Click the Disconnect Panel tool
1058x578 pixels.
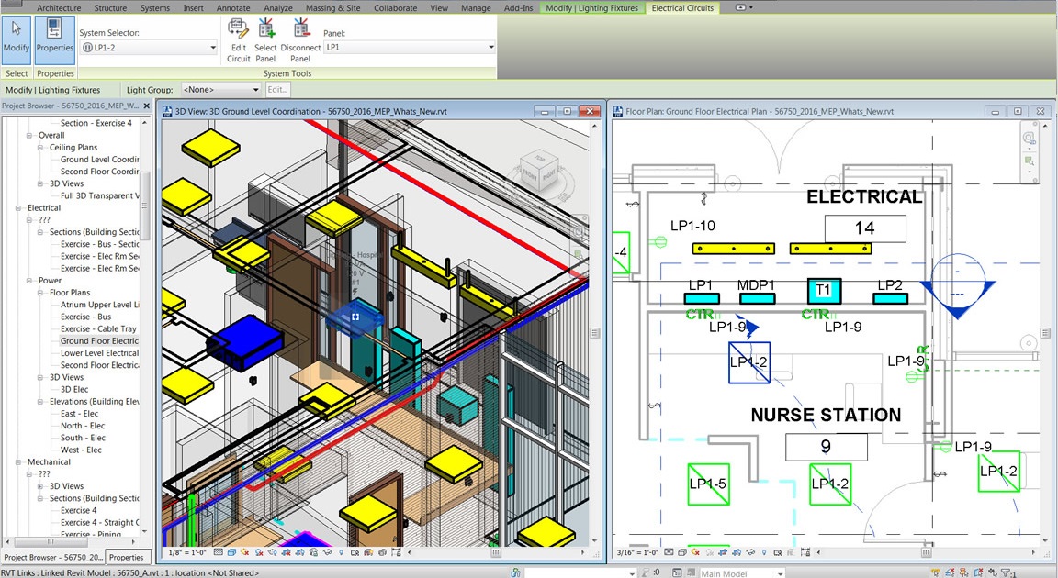pos(300,39)
